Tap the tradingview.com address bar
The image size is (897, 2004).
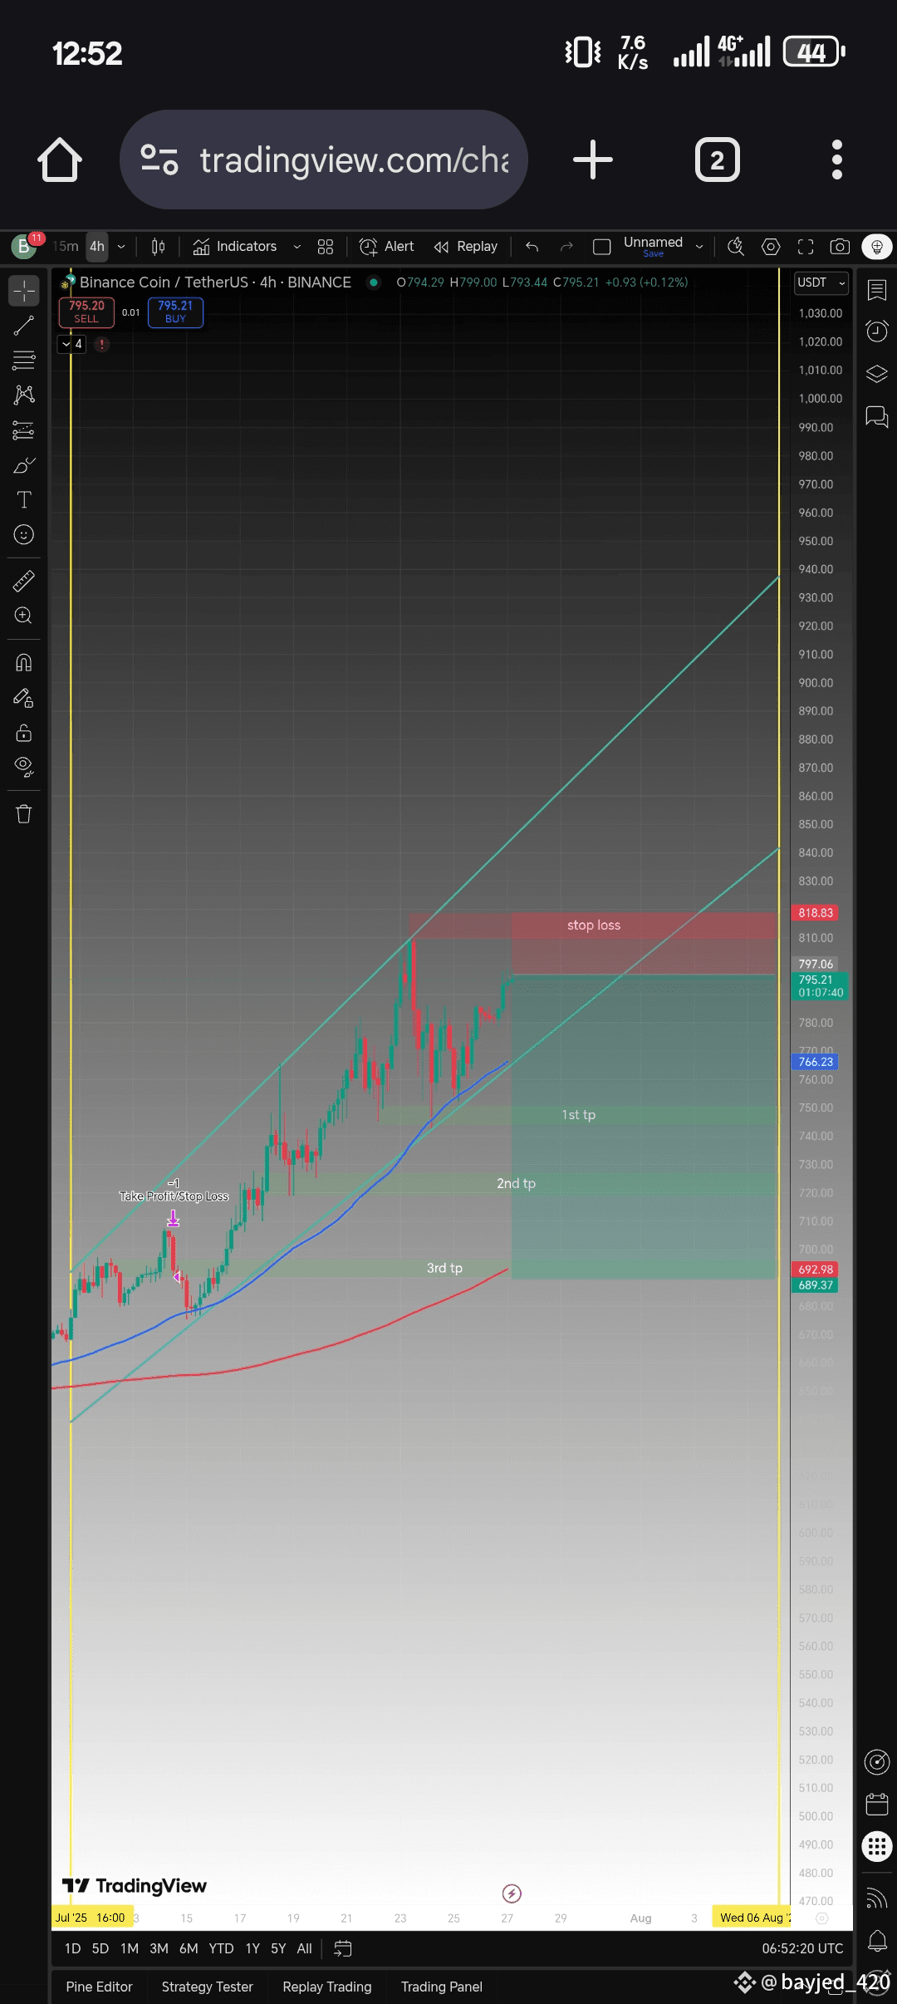pyautogui.click(x=324, y=160)
